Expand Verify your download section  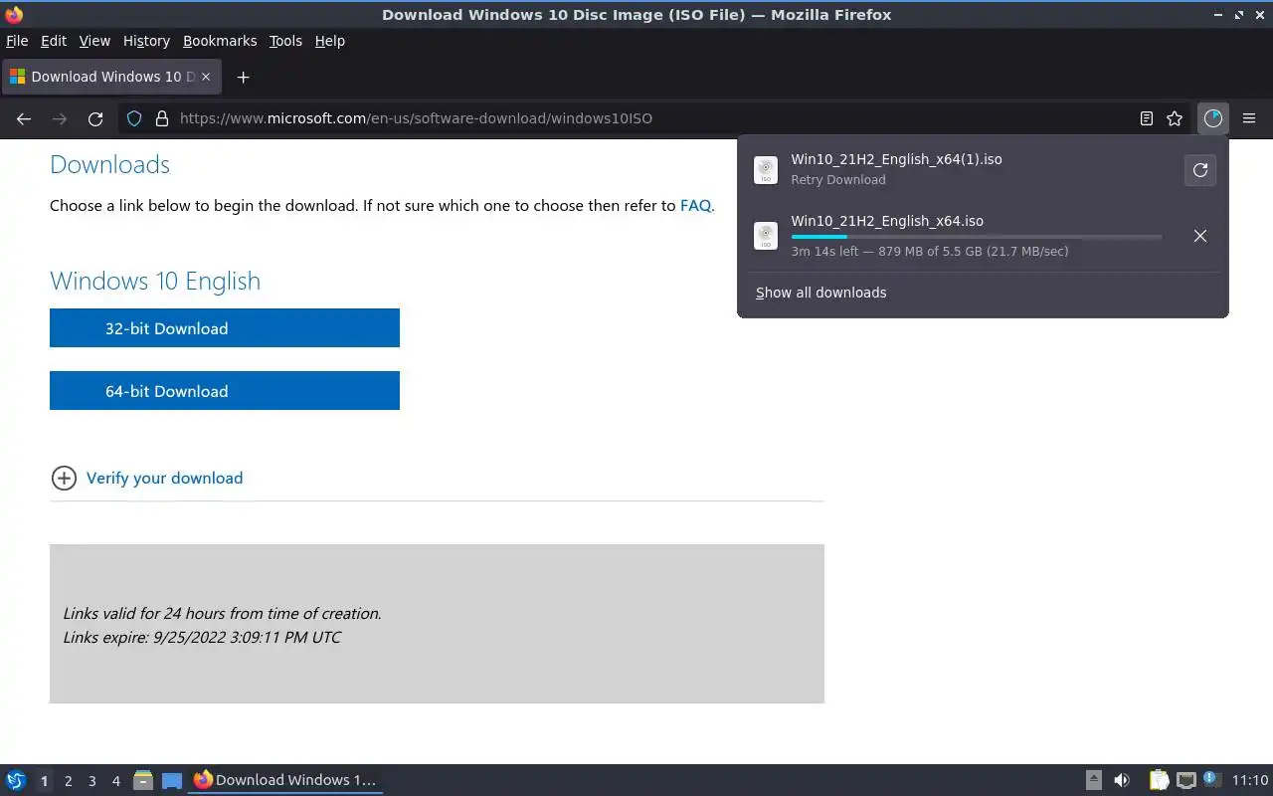pyautogui.click(x=64, y=478)
